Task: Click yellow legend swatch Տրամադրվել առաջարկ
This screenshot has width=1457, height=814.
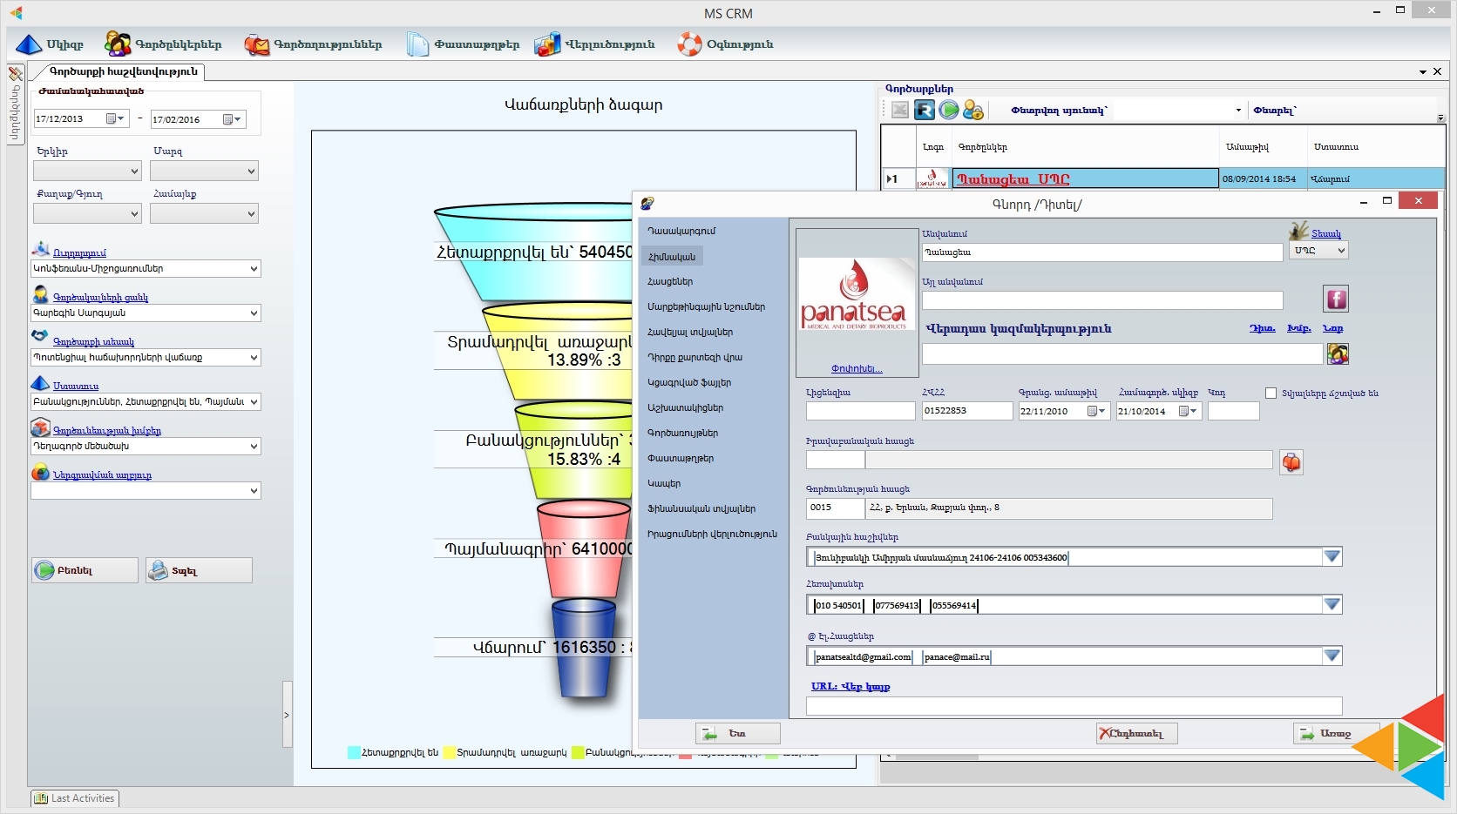Action: [449, 752]
